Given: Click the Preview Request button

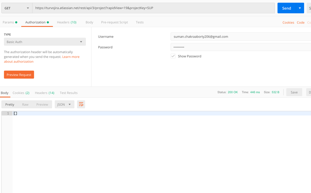Looking at the screenshot, I should 19,75.
